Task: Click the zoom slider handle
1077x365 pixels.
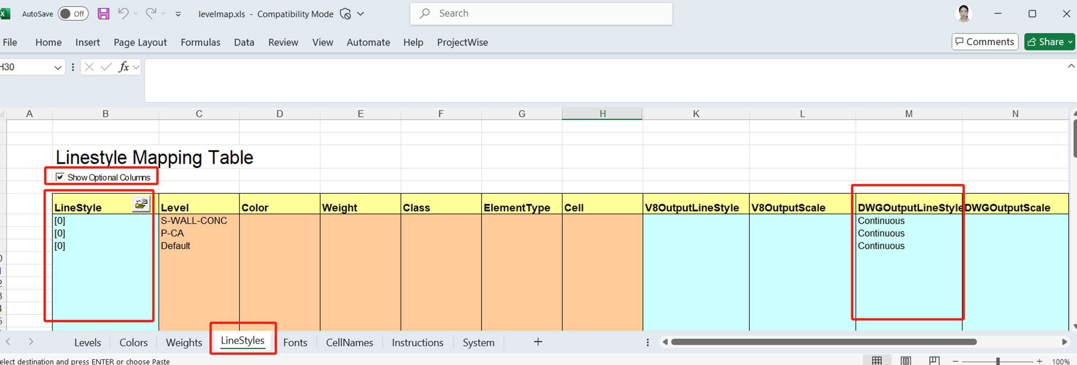Action: (x=998, y=361)
